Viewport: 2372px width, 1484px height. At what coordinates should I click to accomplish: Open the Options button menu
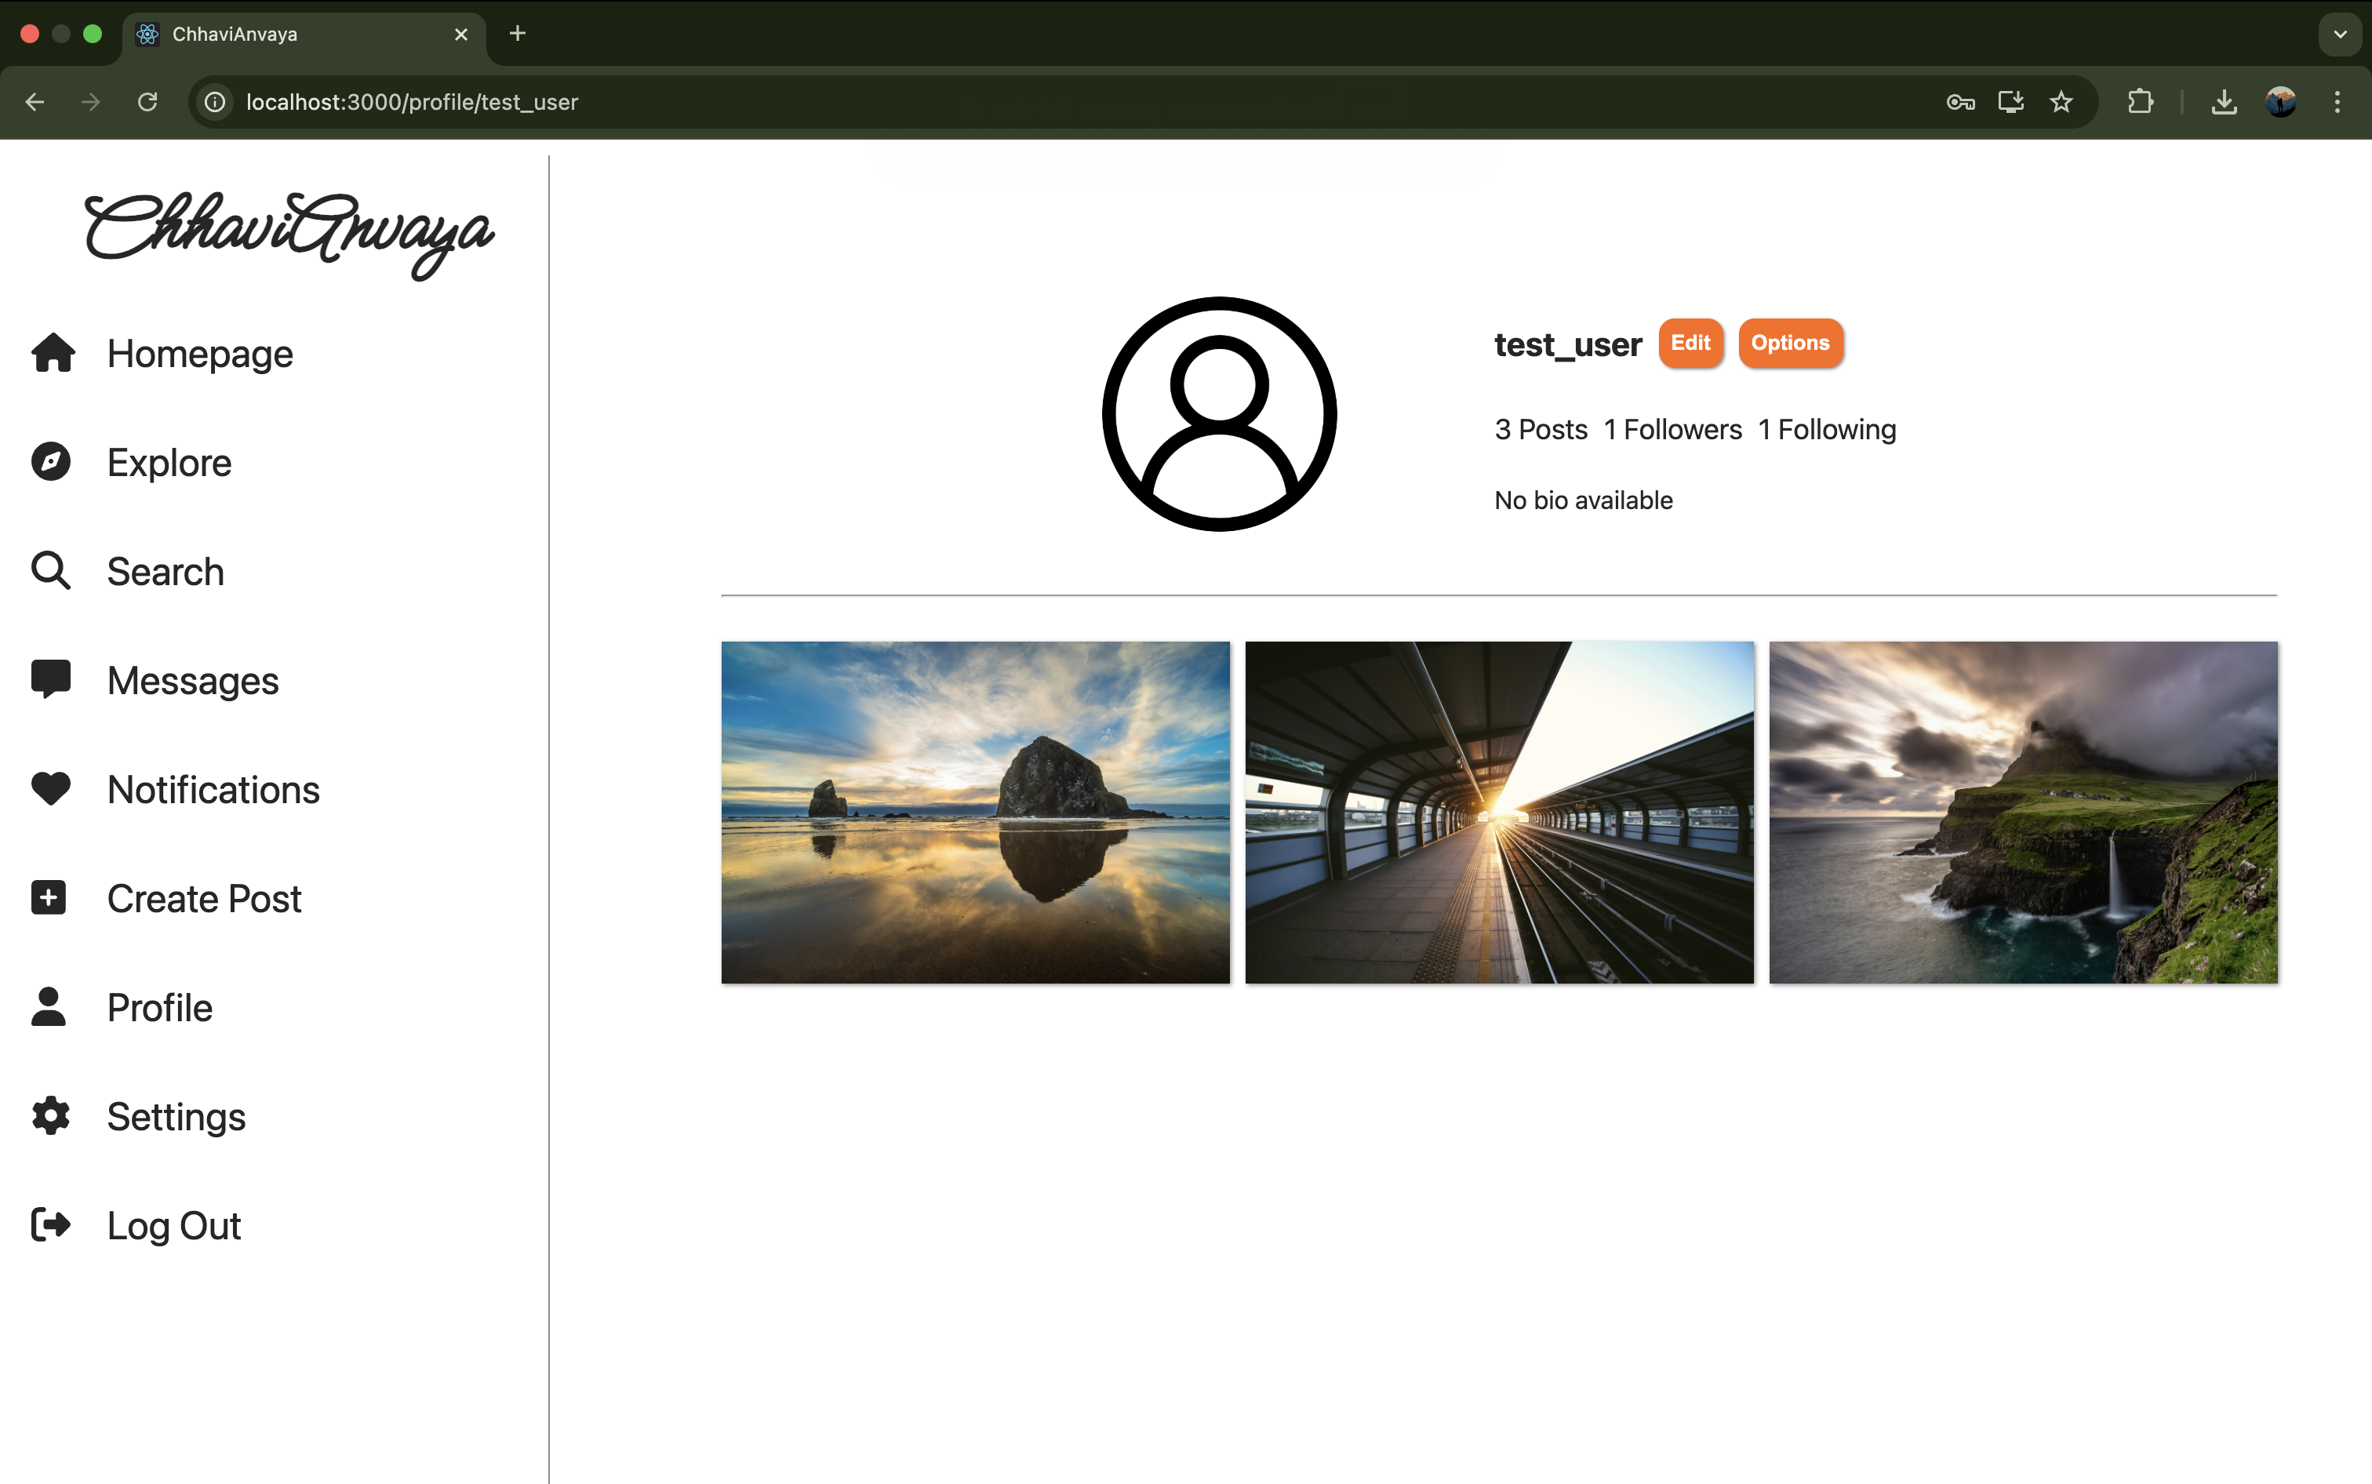(1789, 343)
